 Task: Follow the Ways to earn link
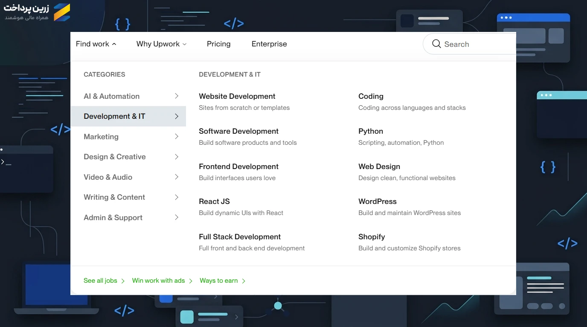pos(223,281)
